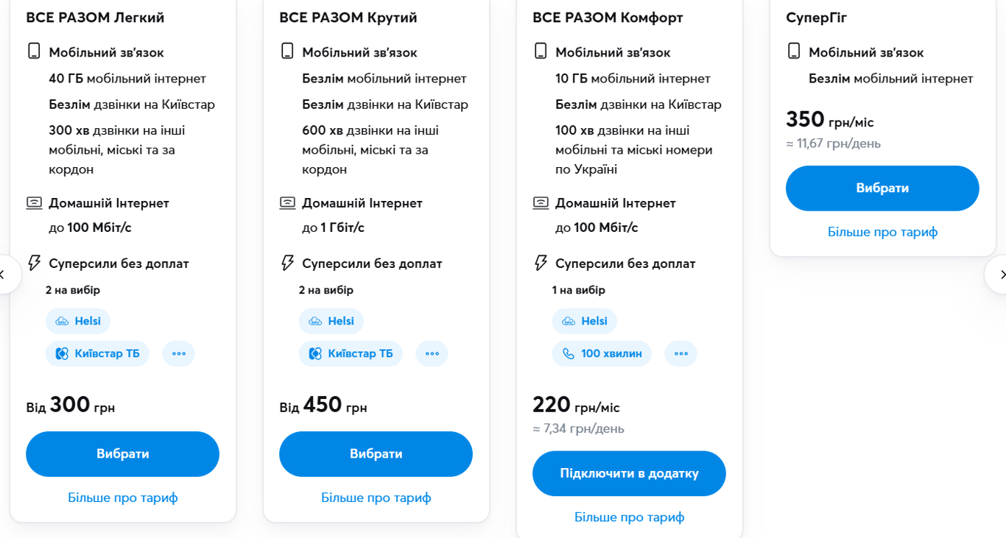
Task: Click home internet icon in Крутий card
Action: tap(287, 202)
